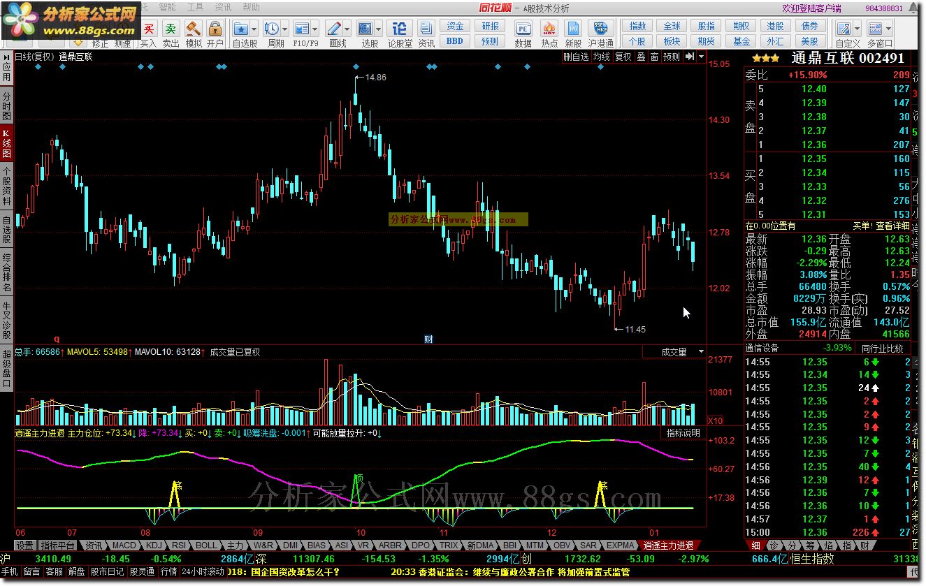This screenshot has height=586, width=926.
Task: Click the 14.86 high price marker
Action: (375, 78)
